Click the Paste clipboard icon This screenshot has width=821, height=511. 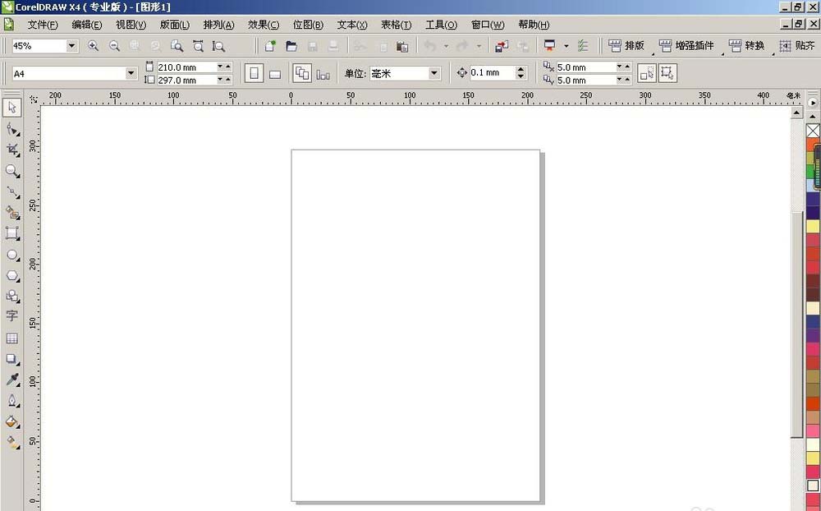402,46
